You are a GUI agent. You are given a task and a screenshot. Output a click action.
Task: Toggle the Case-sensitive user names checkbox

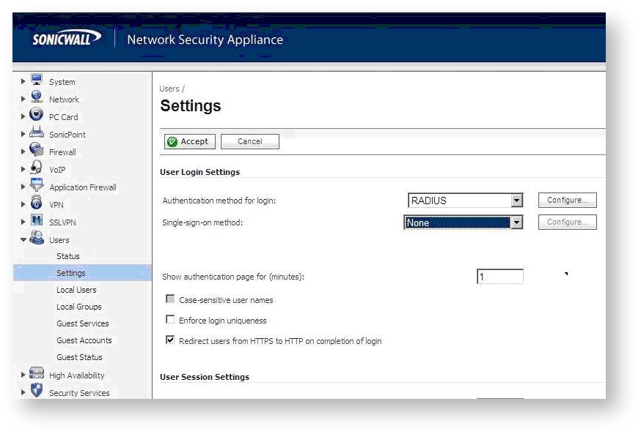[171, 299]
